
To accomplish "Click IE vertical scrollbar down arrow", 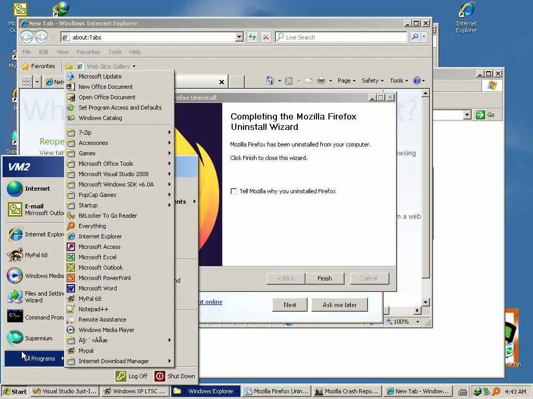I will tap(425, 302).
